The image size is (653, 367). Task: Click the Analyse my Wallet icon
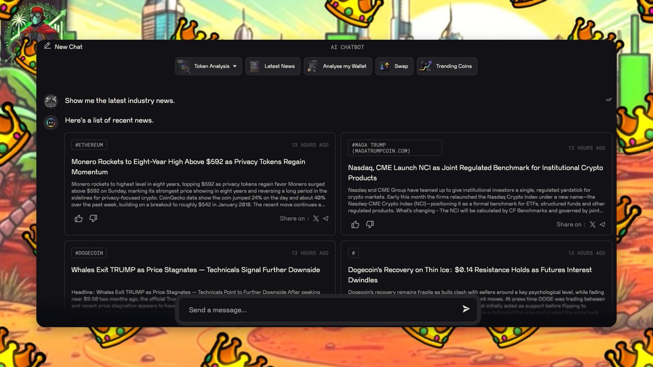pos(312,66)
